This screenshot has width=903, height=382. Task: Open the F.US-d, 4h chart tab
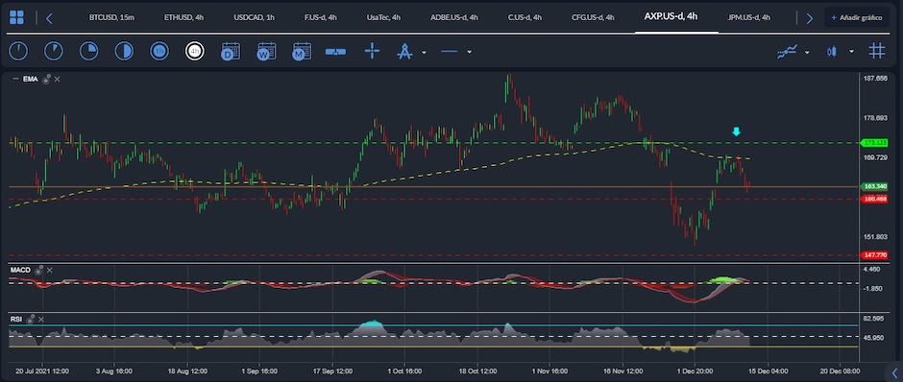[x=321, y=18]
